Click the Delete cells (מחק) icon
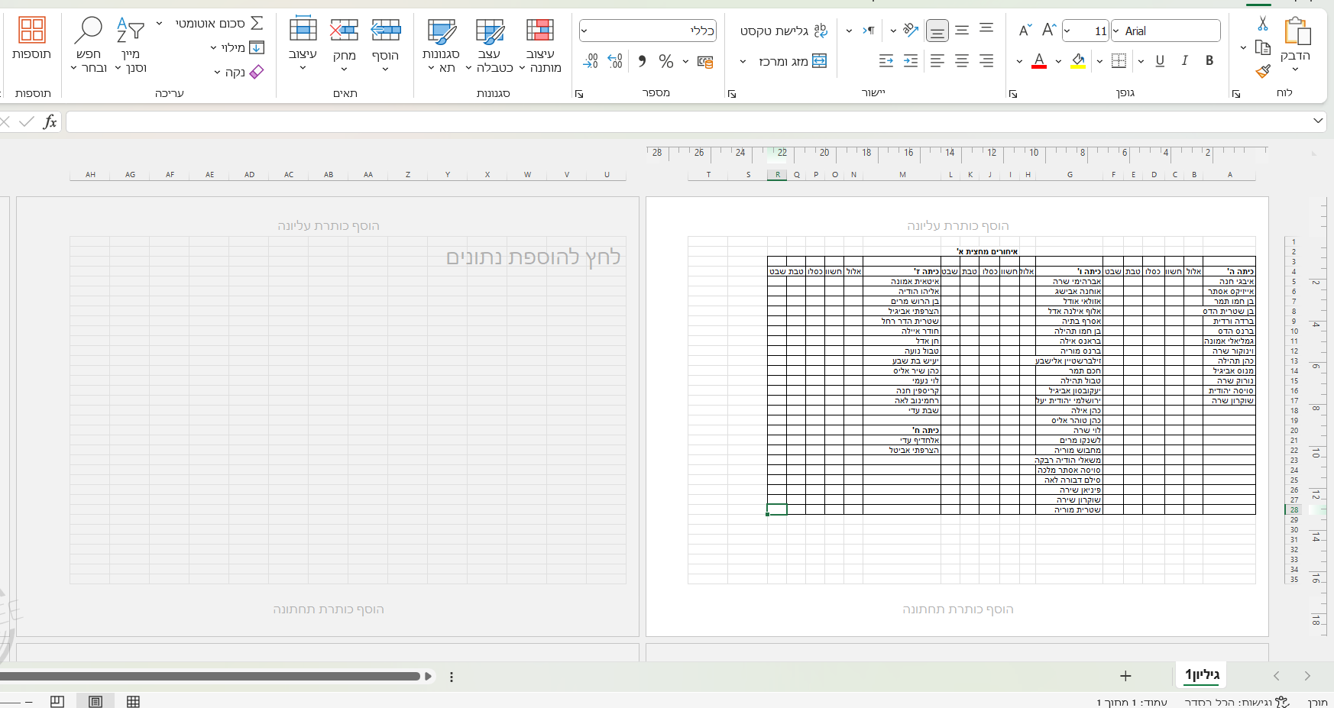This screenshot has width=1334, height=708. [345, 31]
